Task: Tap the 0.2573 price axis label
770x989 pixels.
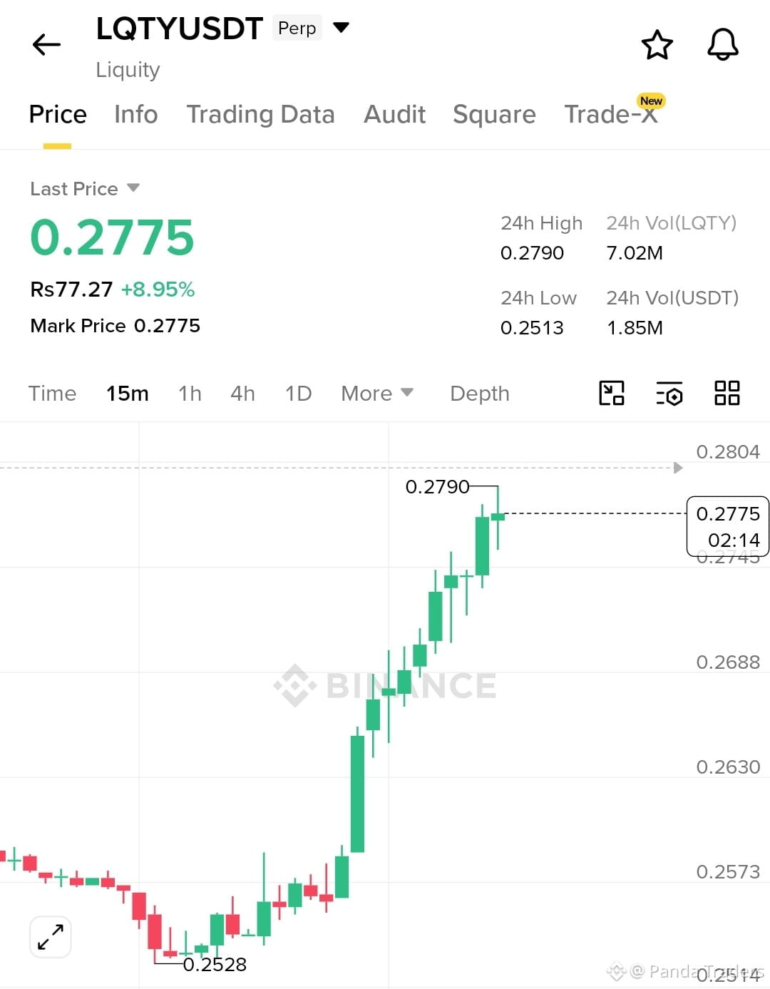Action: point(728,871)
